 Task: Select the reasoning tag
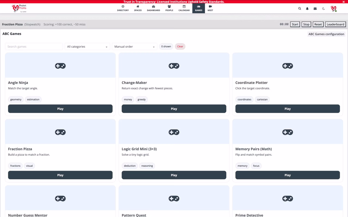[x=147, y=166]
